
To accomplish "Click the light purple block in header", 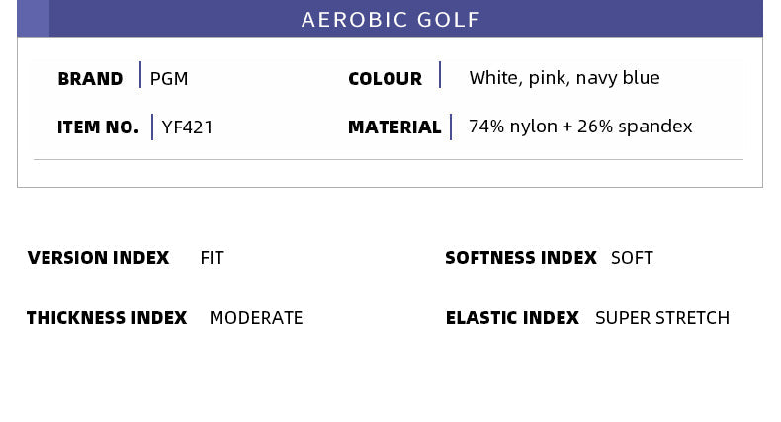I will [x=33, y=19].
